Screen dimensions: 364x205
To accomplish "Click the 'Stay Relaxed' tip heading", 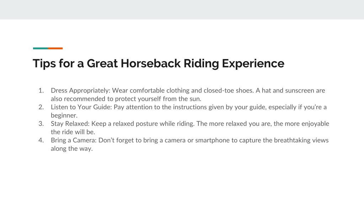I will [70, 123].
